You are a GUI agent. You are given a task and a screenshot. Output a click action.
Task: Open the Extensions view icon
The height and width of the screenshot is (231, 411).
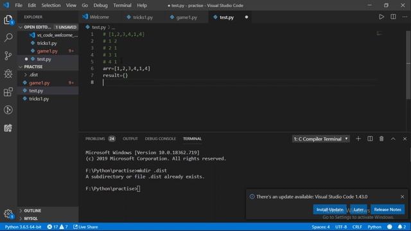(x=8, y=92)
